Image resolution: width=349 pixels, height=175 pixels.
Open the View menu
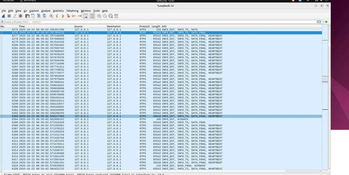pyautogui.click(x=18, y=11)
